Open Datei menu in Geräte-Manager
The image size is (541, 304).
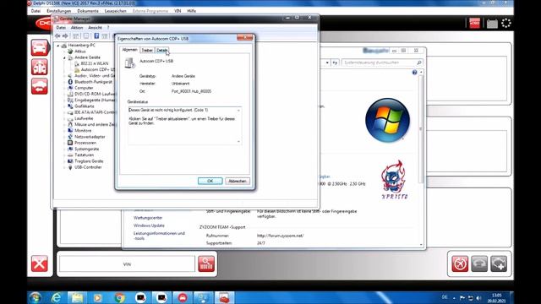(61, 28)
